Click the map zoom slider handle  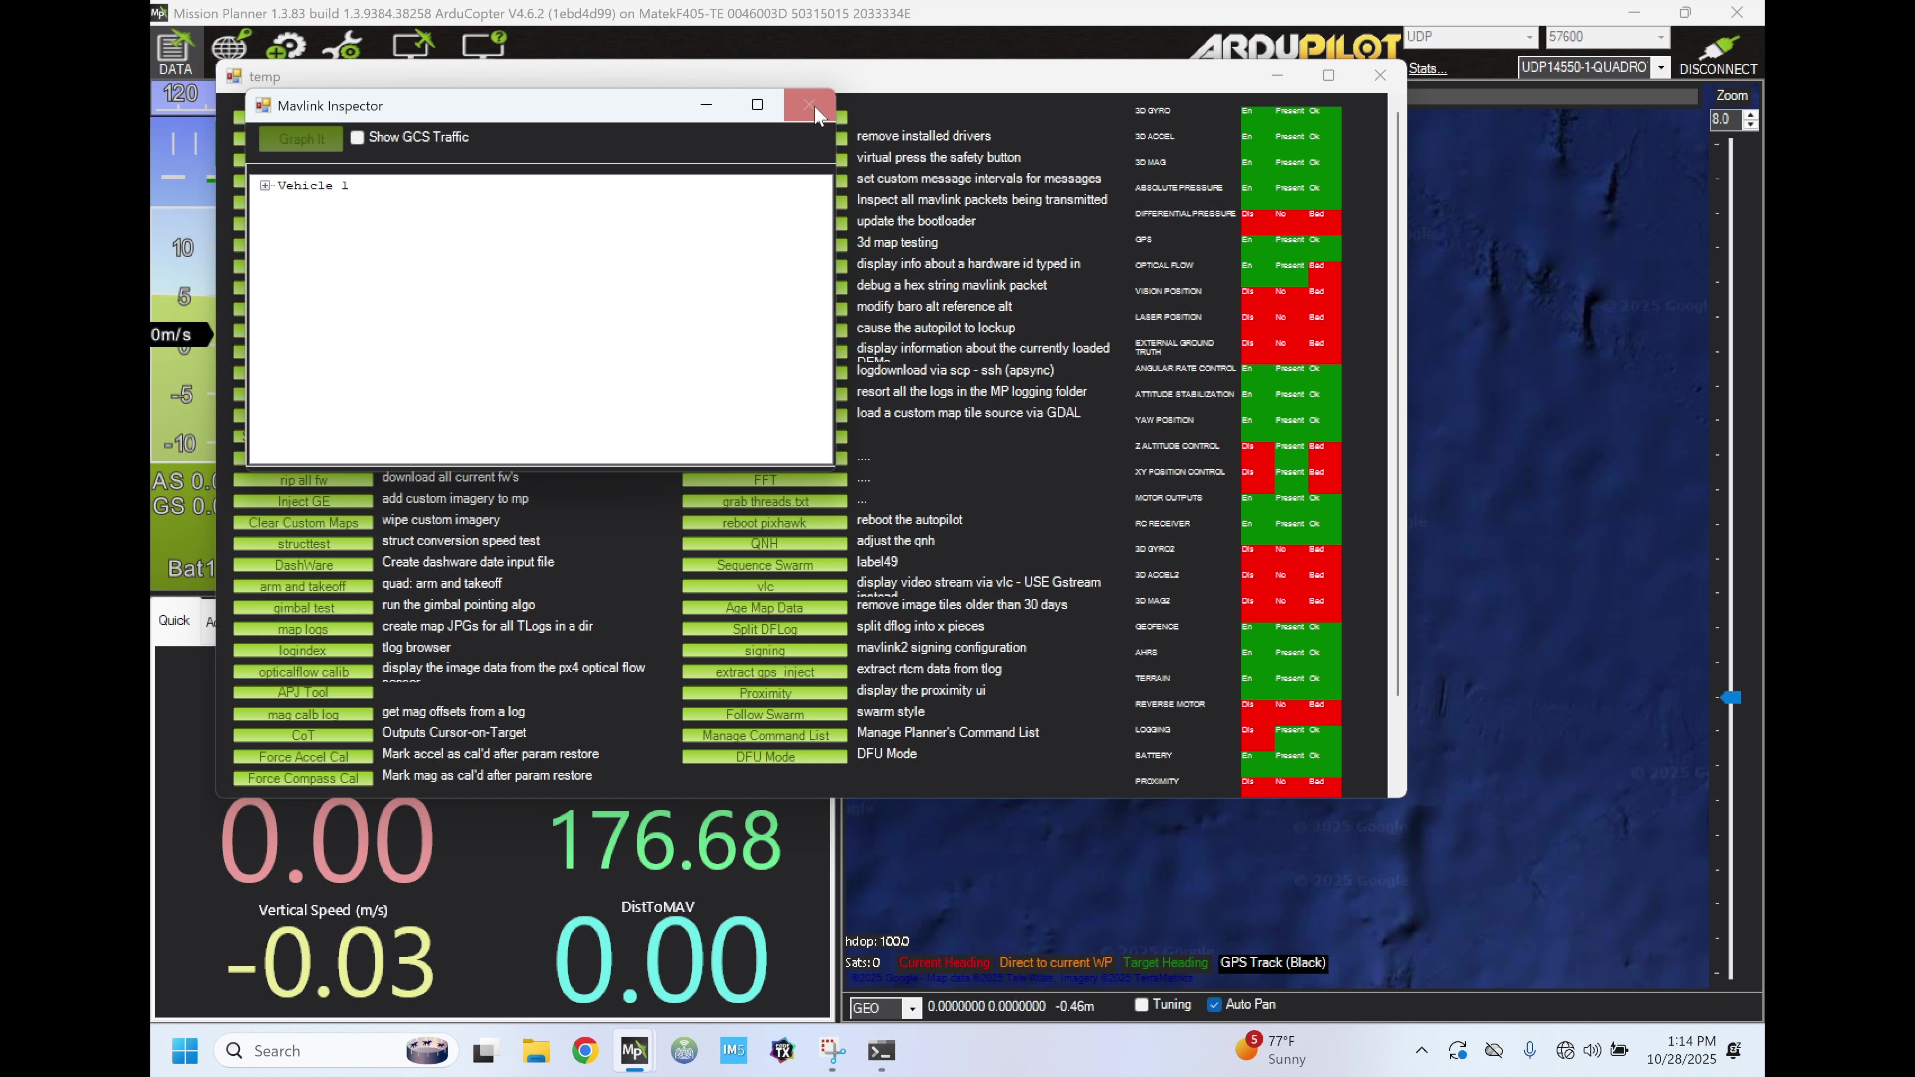pos(1731,697)
